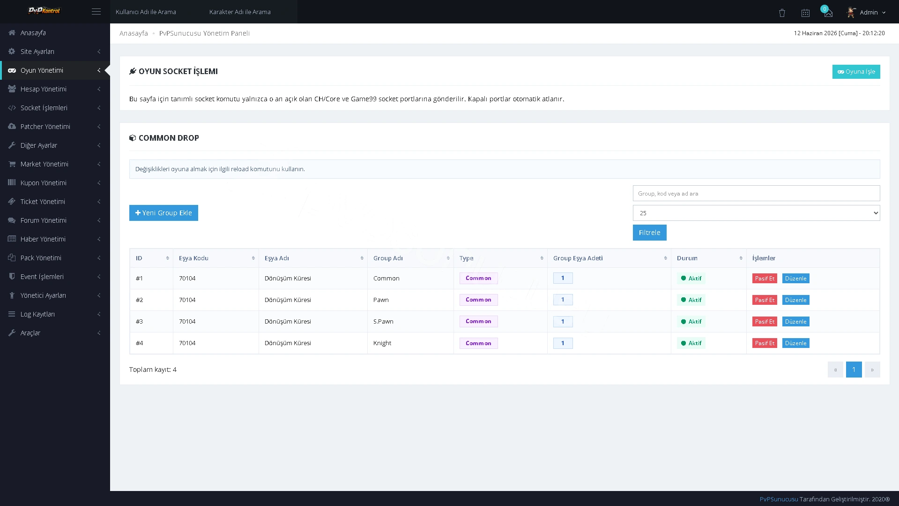Expand the Socket İşlemleri submenu
The height and width of the screenshot is (506, 899).
coord(55,108)
